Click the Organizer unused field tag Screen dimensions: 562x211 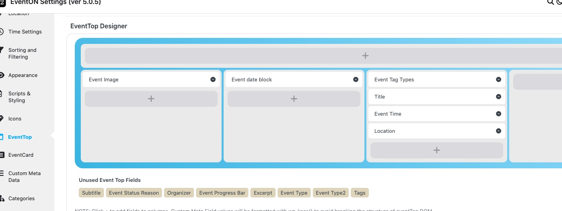[x=179, y=193]
